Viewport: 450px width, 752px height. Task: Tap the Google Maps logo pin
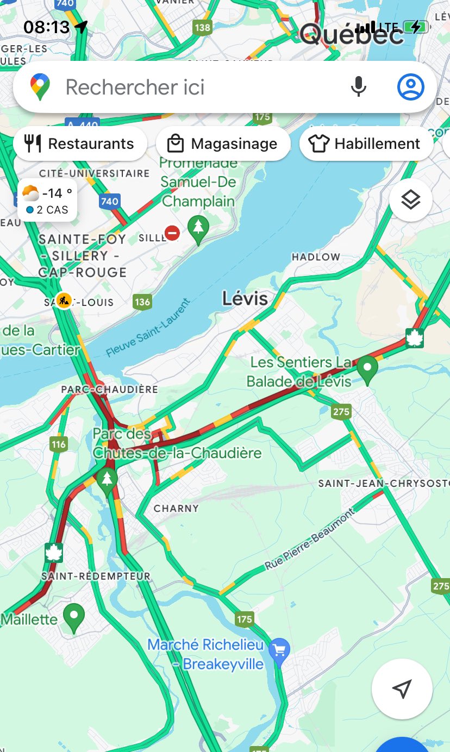tap(40, 87)
